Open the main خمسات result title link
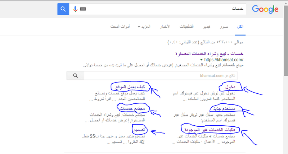The image size is (288, 154). pos(210,53)
